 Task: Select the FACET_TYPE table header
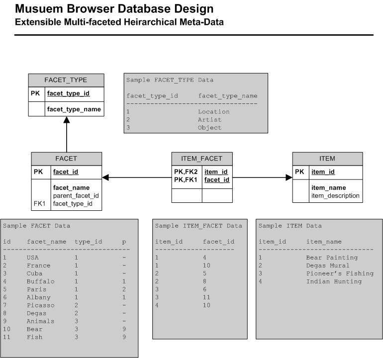66,80
